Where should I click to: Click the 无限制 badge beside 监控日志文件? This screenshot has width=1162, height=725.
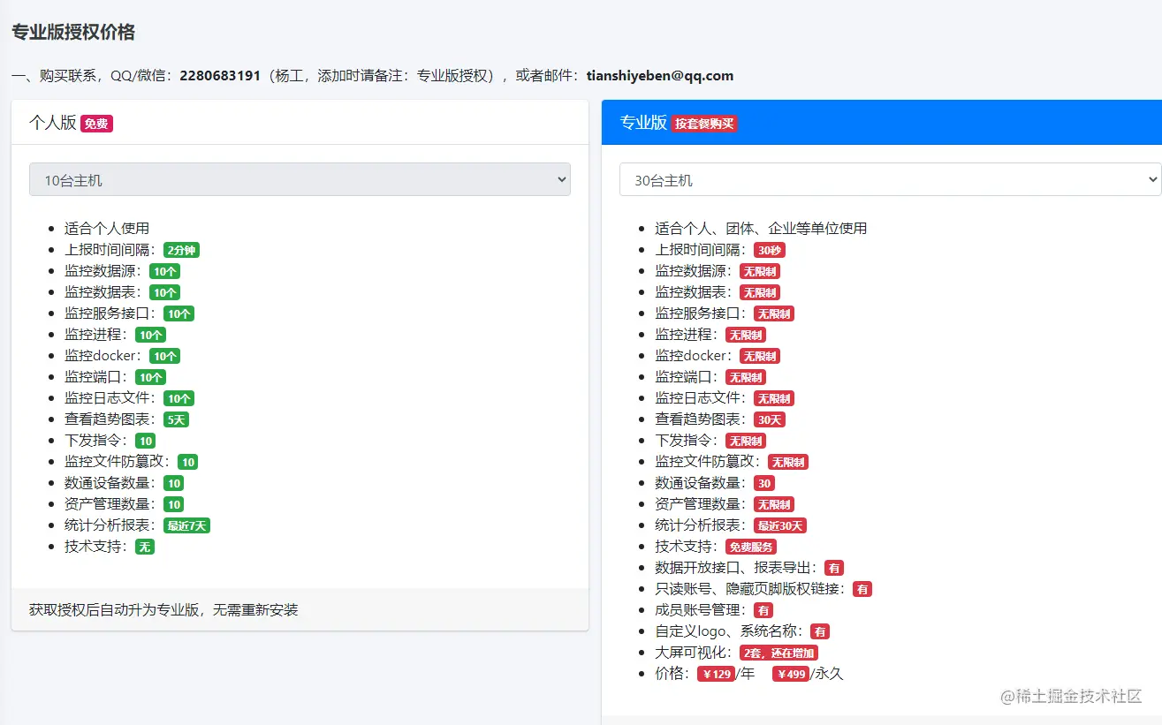click(774, 398)
